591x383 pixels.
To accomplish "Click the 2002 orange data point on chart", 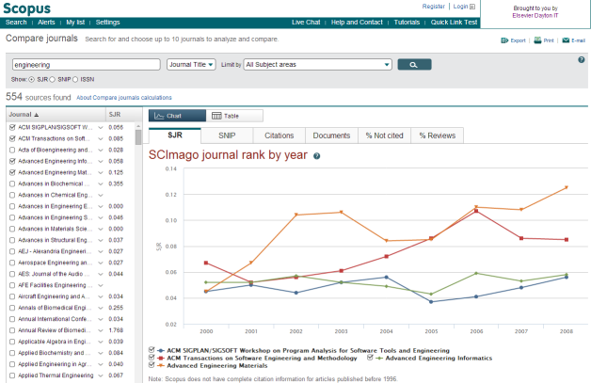I will (x=295, y=215).
